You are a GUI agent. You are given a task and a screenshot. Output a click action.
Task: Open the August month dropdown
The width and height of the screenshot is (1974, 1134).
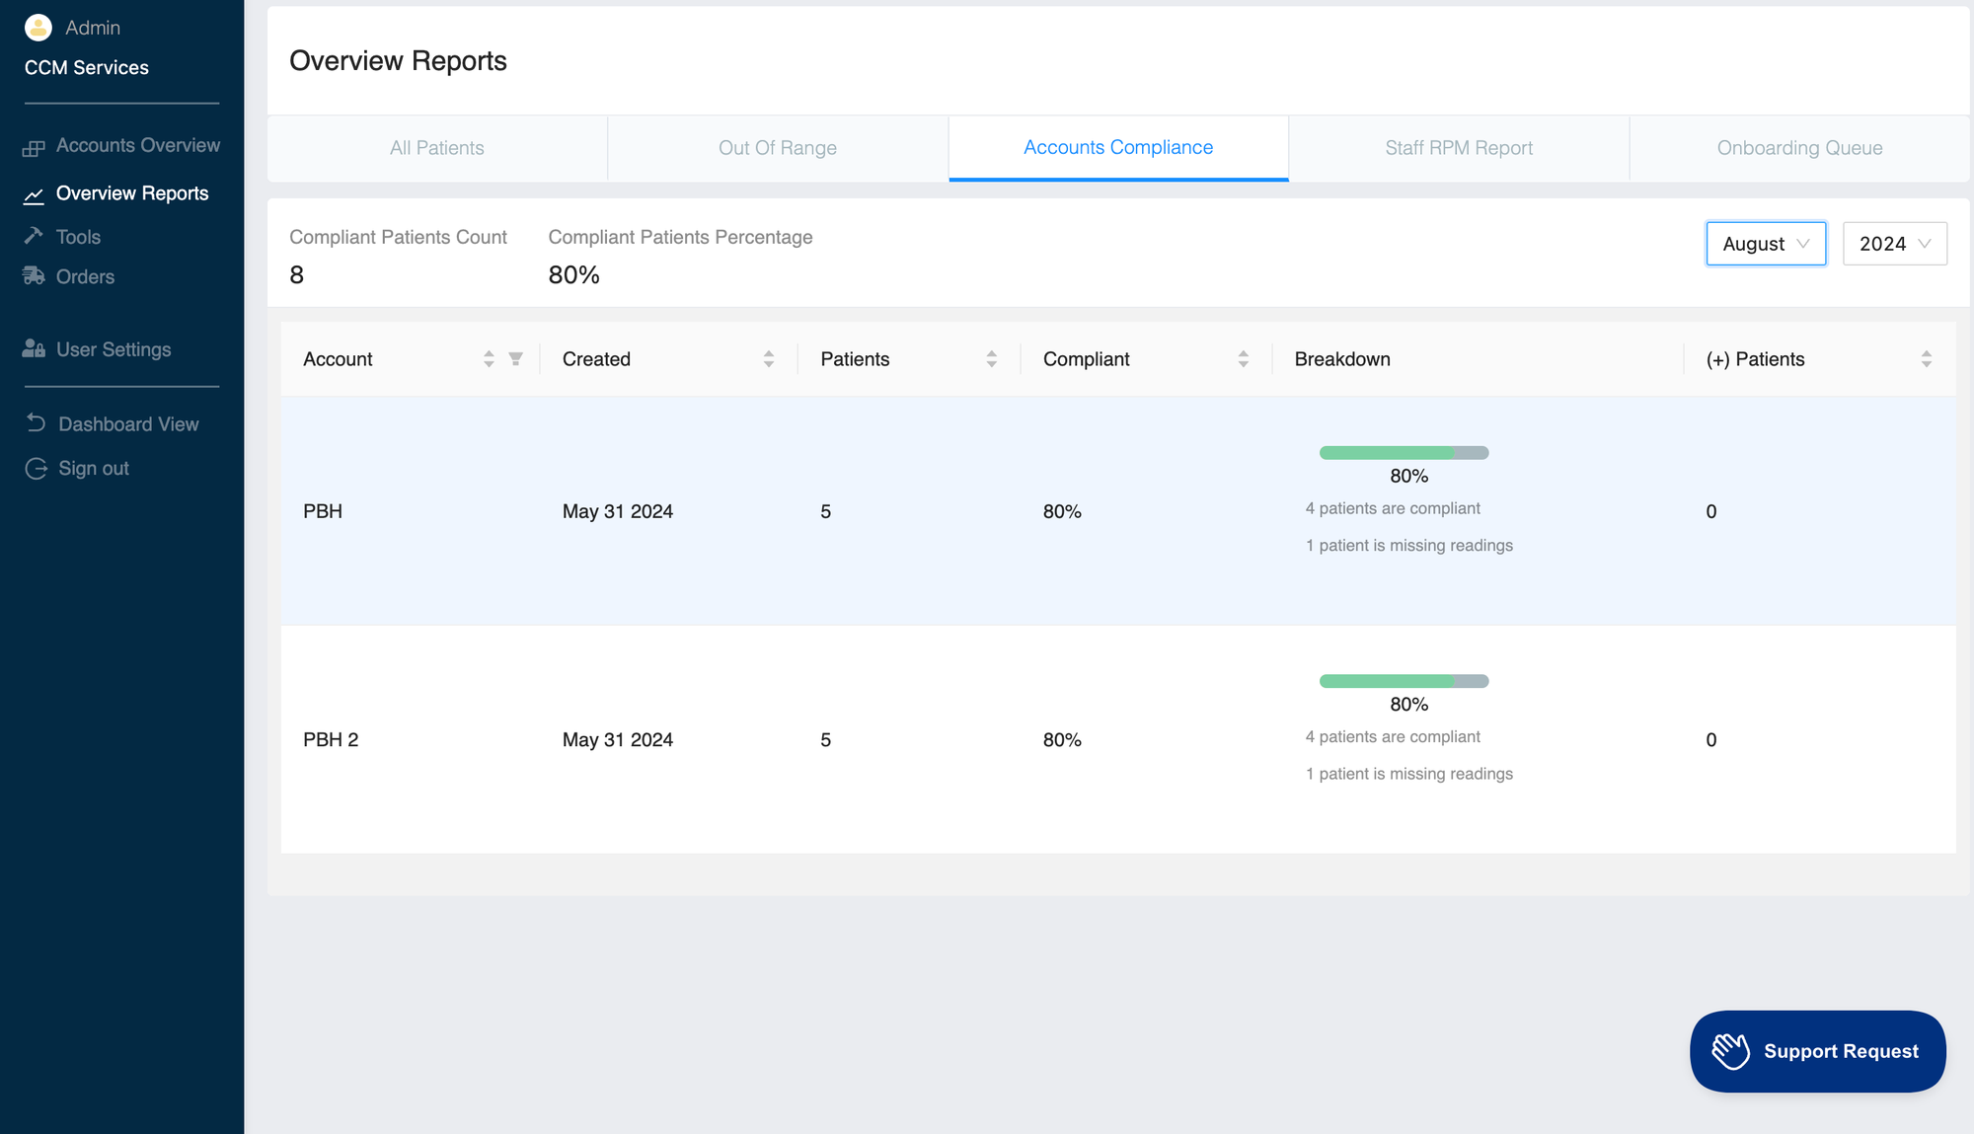1765,244
